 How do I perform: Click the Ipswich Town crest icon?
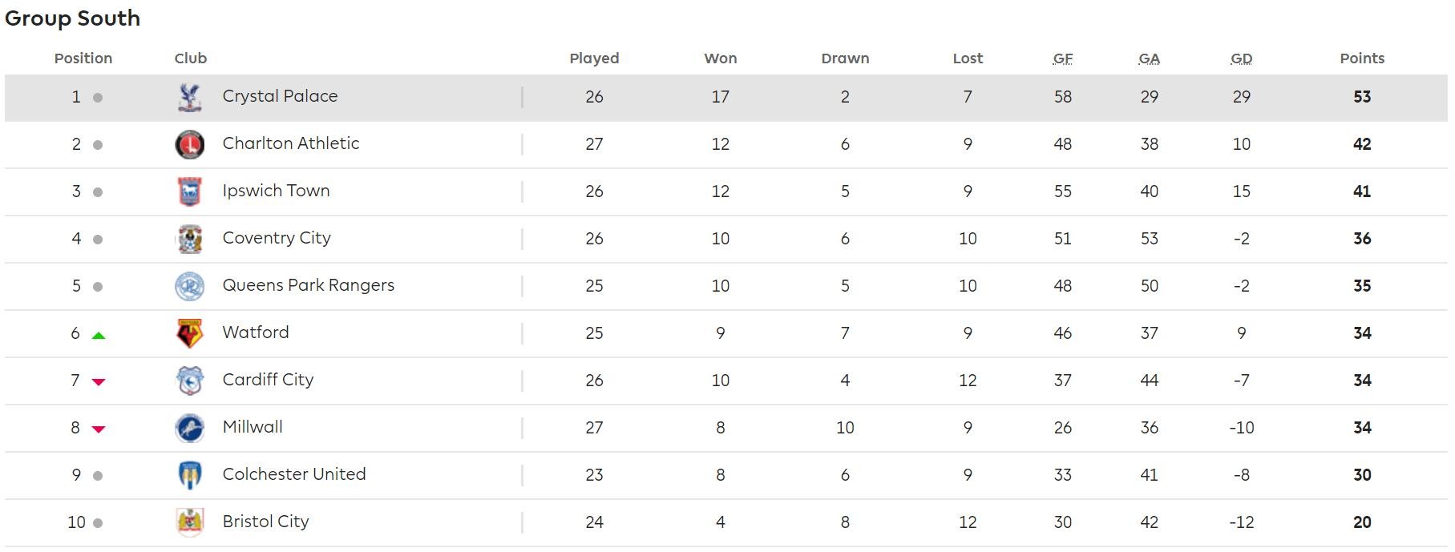click(189, 191)
